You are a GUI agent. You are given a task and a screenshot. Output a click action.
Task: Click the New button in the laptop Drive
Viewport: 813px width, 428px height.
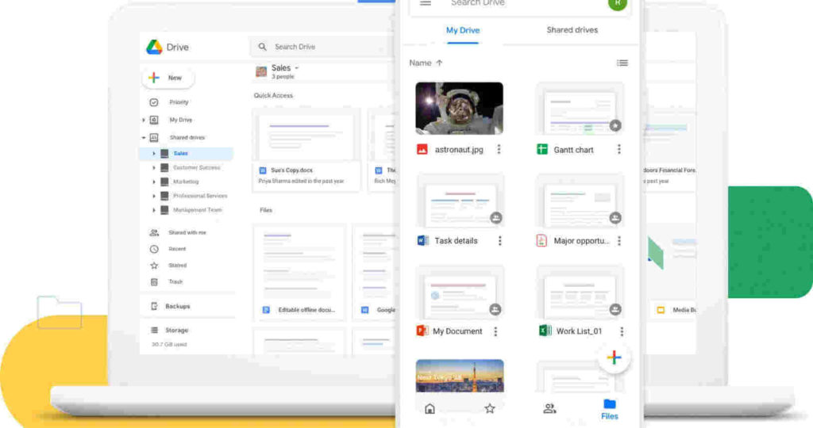(x=168, y=78)
